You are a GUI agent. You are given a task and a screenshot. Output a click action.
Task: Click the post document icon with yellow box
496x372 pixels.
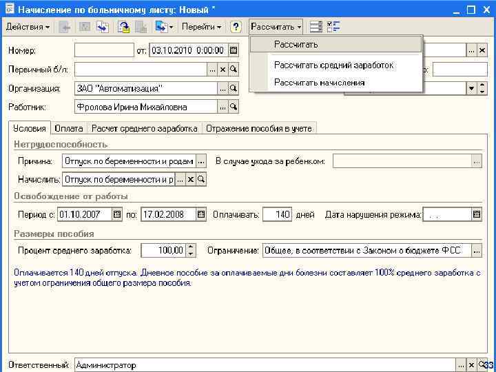[124, 27]
